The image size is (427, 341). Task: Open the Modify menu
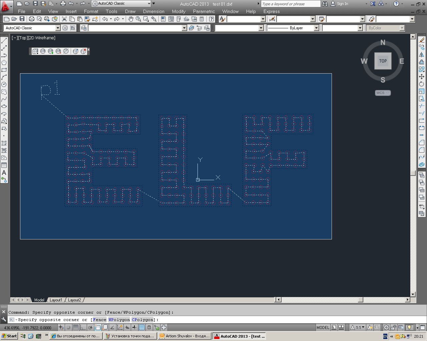coord(179,11)
